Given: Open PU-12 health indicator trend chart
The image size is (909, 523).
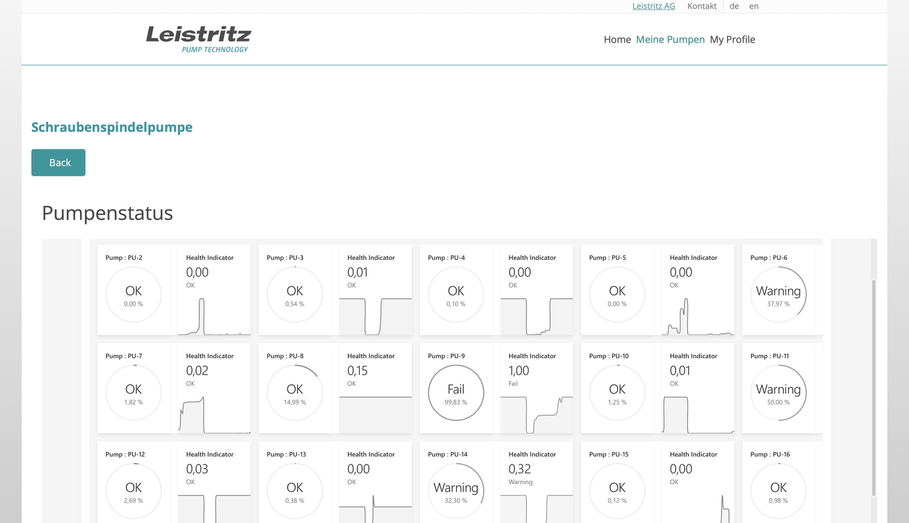Looking at the screenshot, I should [x=214, y=508].
